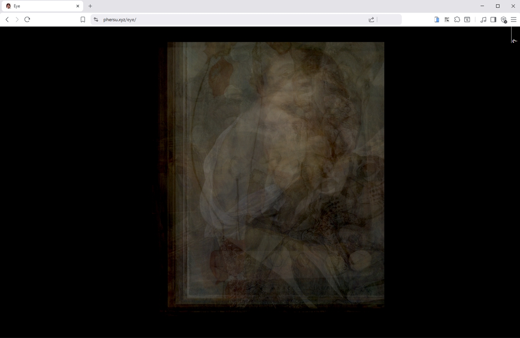Viewport: 520px width, 338px height.
Task: Open the site settings icon beside the URL
Action: 96,20
